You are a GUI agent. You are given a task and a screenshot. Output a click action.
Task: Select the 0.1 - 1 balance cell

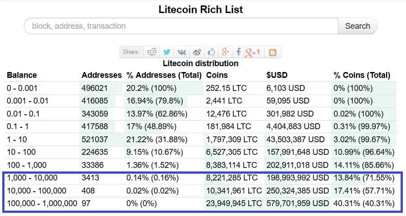click(x=18, y=126)
